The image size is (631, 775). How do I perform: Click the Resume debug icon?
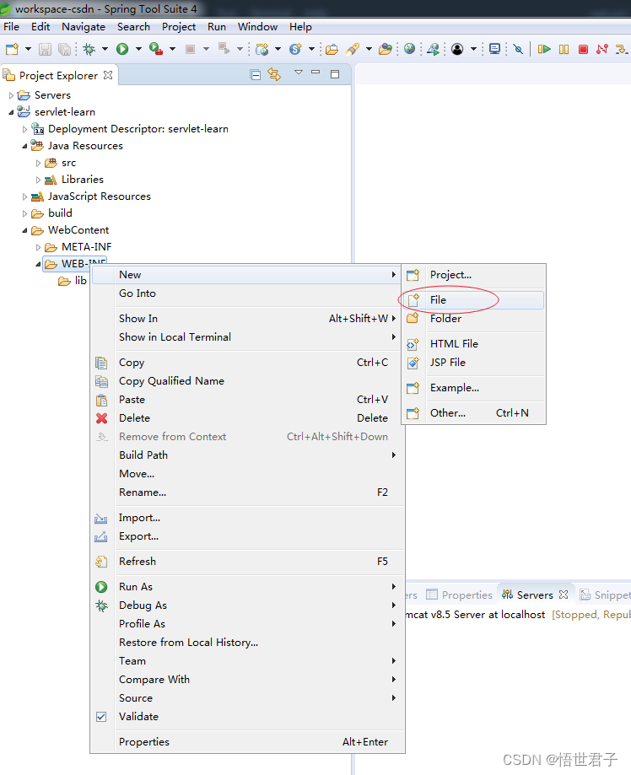[x=544, y=49]
